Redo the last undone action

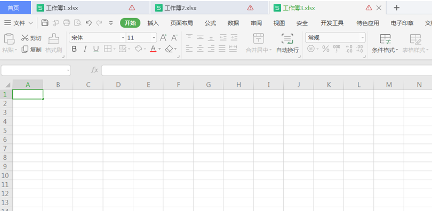99,23
